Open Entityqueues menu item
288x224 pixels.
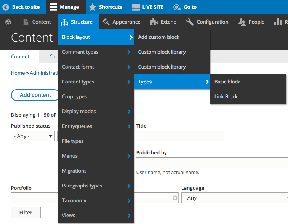pyautogui.click(x=96, y=126)
